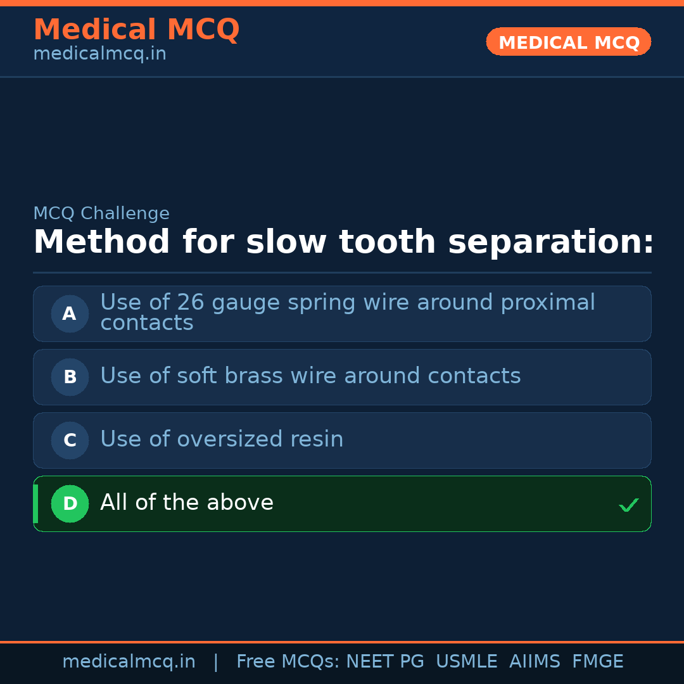The image size is (684, 684).
Task: Choose the "All of the above" answer text
Action: click(187, 503)
